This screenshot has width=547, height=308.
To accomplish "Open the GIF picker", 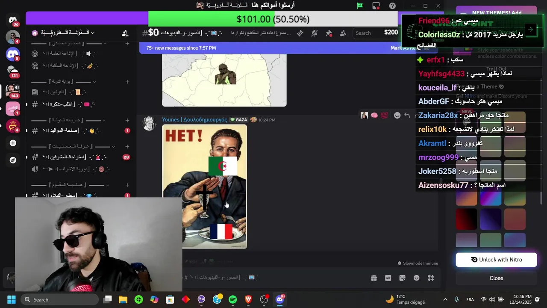I will (x=388, y=278).
